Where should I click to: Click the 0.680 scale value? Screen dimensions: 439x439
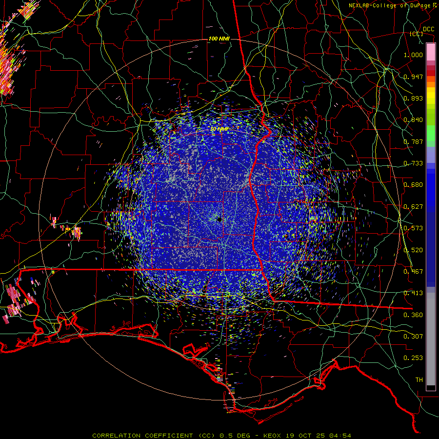(x=413, y=185)
